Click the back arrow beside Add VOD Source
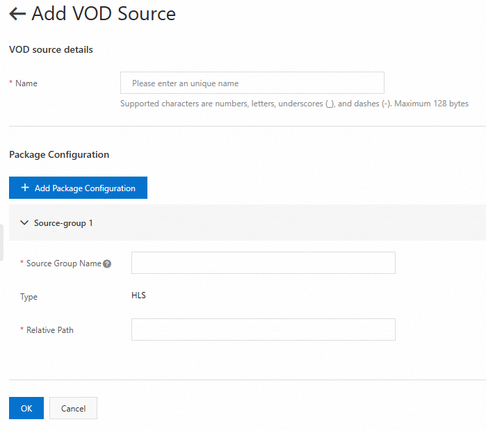 tap(17, 14)
